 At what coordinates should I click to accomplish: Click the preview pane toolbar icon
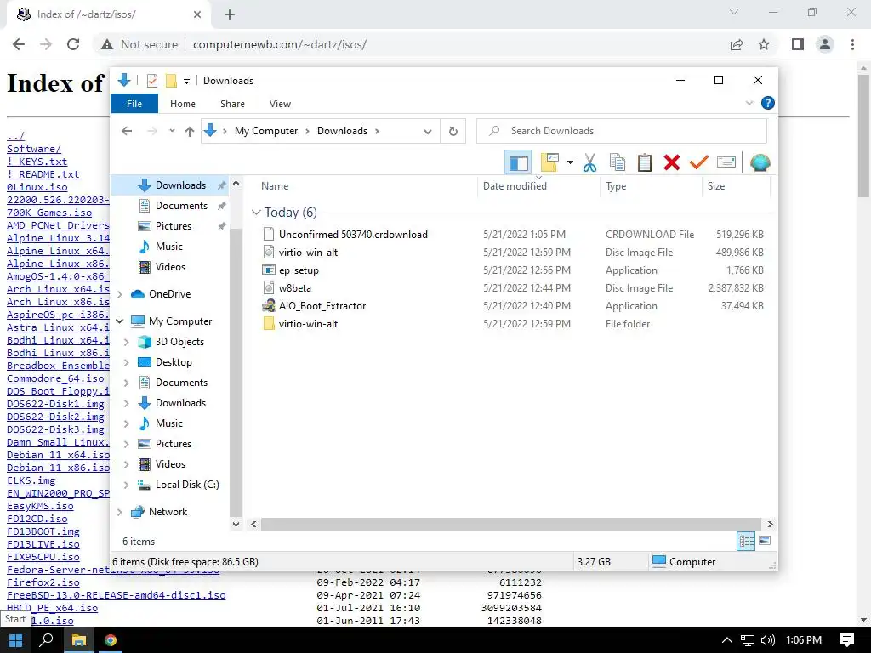click(x=518, y=162)
